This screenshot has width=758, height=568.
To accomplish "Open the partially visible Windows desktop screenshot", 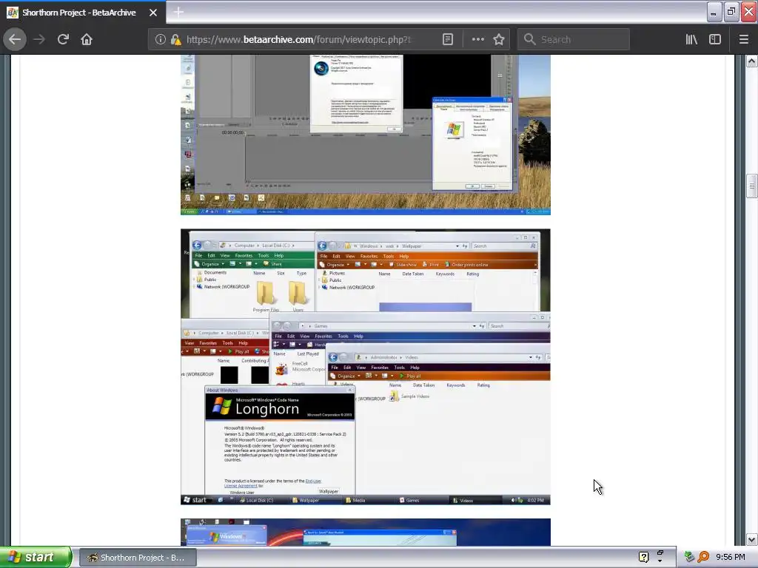I will [x=366, y=532].
